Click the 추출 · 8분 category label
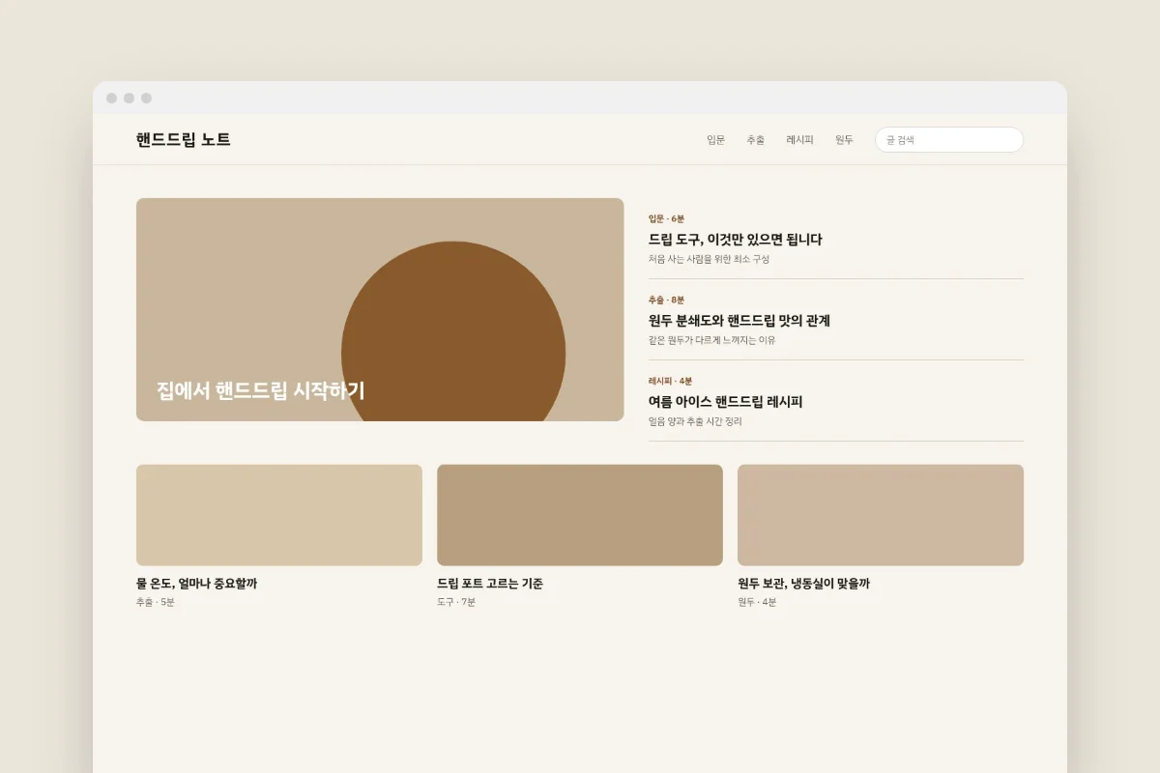 pyautogui.click(x=666, y=301)
